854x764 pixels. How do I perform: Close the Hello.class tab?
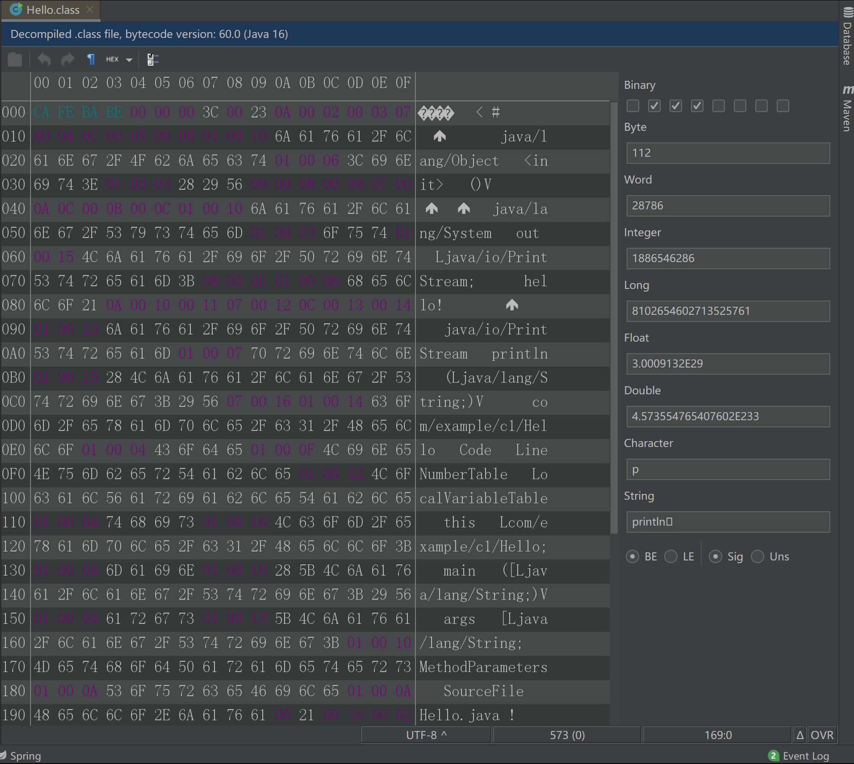point(90,9)
